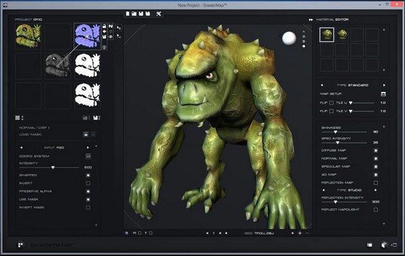This screenshot has height=256, width=405.
Task: Toggle the Preserve Alpha checkbox
Action: [88, 191]
